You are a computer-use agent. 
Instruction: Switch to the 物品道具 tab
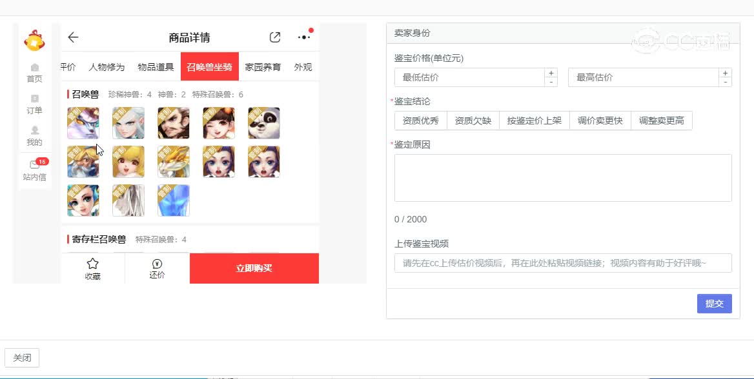[156, 67]
